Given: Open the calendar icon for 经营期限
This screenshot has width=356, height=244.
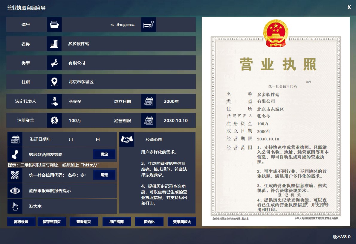Looking at the screenshot, I should click(149, 120).
